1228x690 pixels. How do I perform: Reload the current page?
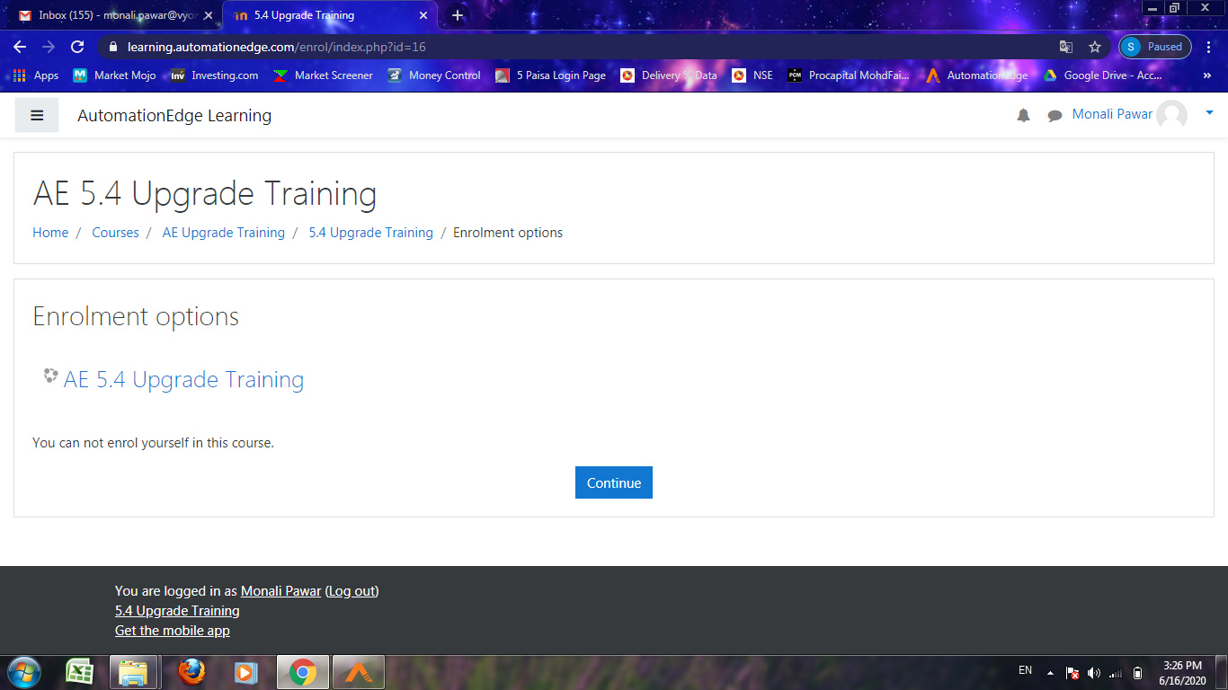point(77,47)
